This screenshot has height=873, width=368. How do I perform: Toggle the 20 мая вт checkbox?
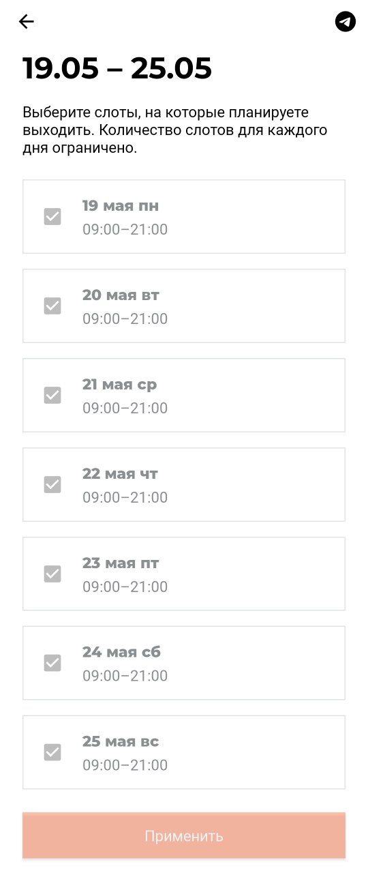pyautogui.click(x=52, y=306)
